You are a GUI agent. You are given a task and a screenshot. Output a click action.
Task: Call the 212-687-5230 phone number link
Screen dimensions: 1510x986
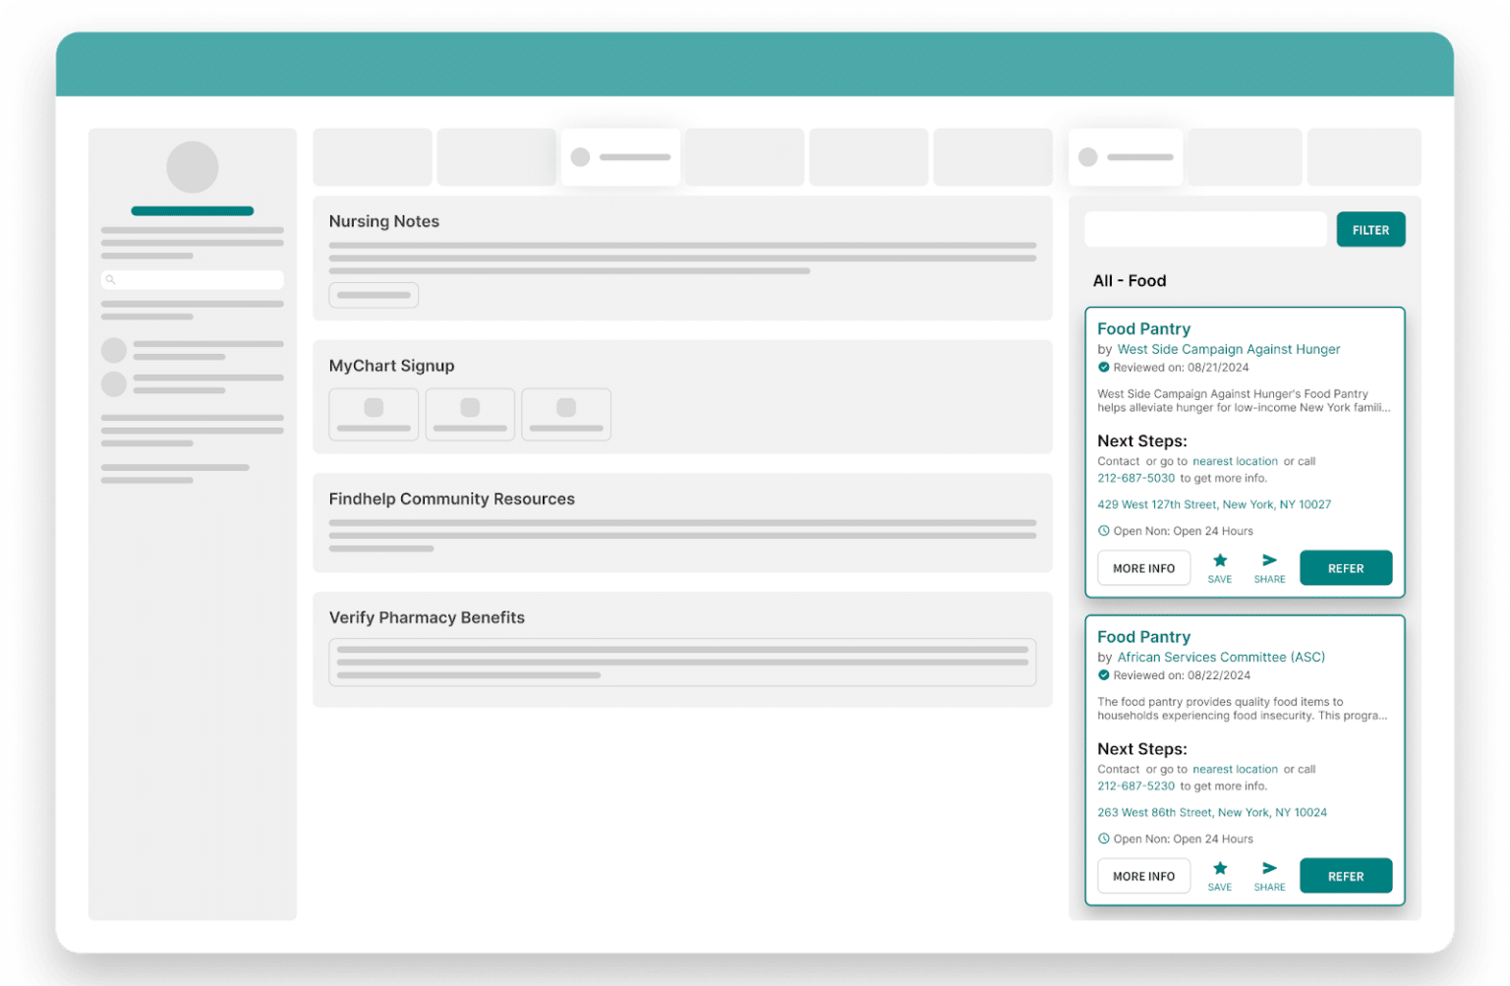1136,785
